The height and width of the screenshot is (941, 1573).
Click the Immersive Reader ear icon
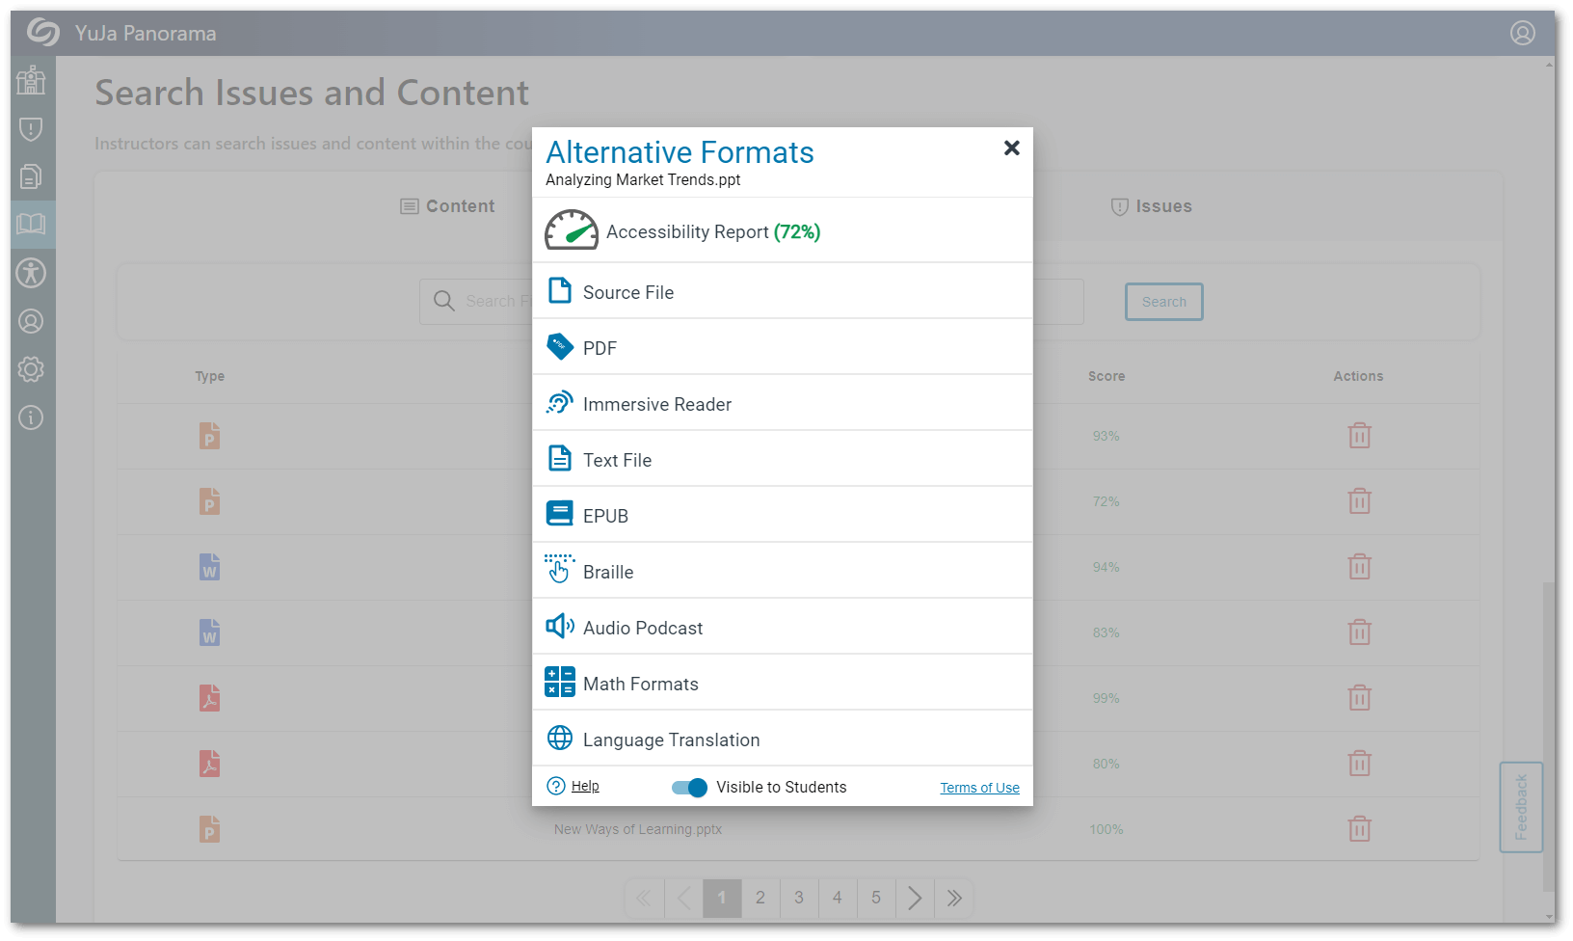[559, 403]
